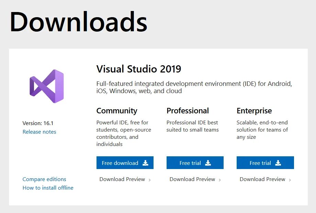Open the Release notes link
The height and width of the screenshot is (213, 316).
pos(39,132)
